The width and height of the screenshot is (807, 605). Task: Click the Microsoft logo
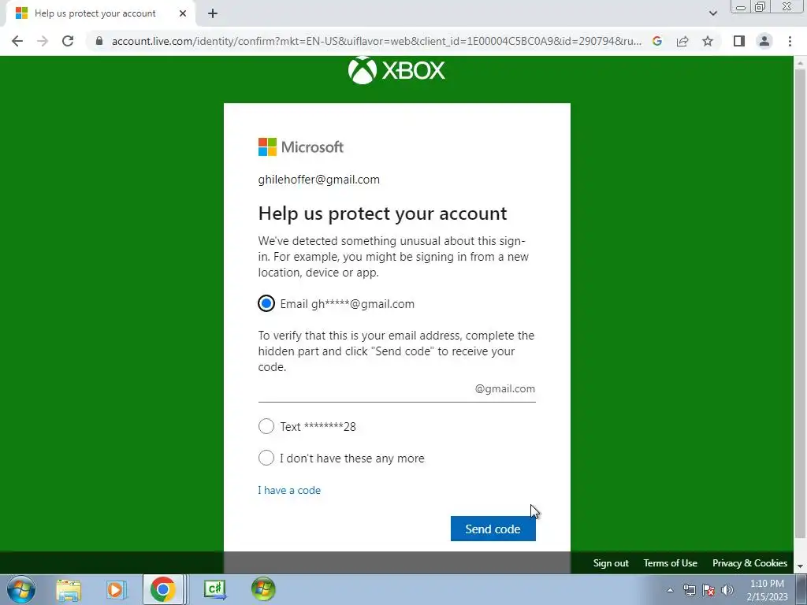300,147
